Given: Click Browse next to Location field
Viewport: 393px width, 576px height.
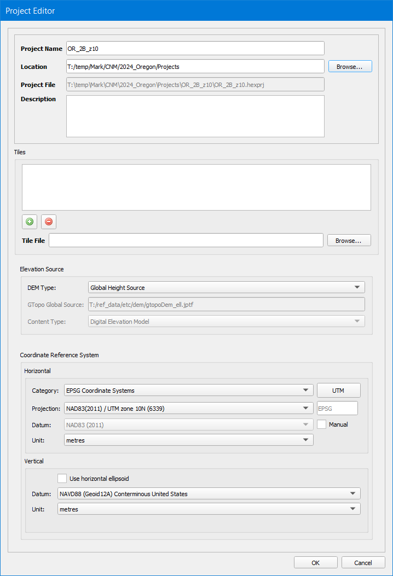Looking at the screenshot, I should pos(350,66).
